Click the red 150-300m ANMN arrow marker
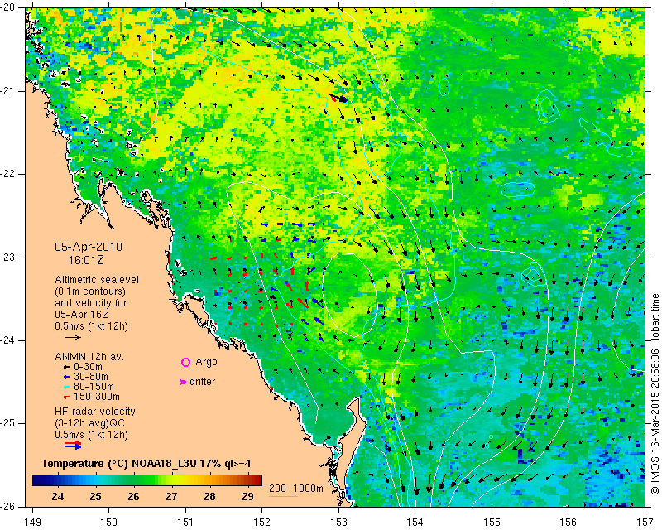Viewport: 662px width, 530px height. pyautogui.click(x=66, y=397)
